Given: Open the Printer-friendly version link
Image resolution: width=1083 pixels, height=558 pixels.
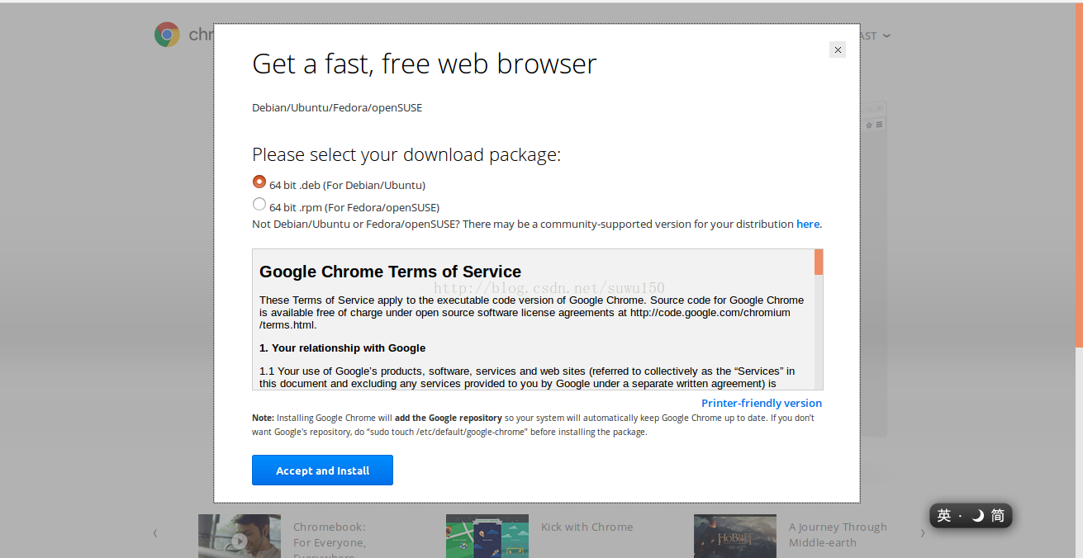Looking at the screenshot, I should pyautogui.click(x=762, y=403).
